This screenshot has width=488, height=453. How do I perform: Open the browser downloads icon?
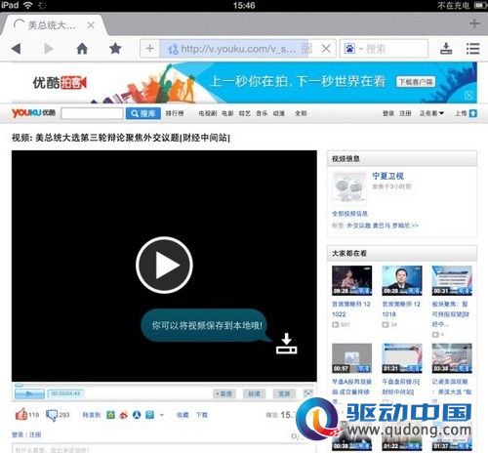(446, 49)
